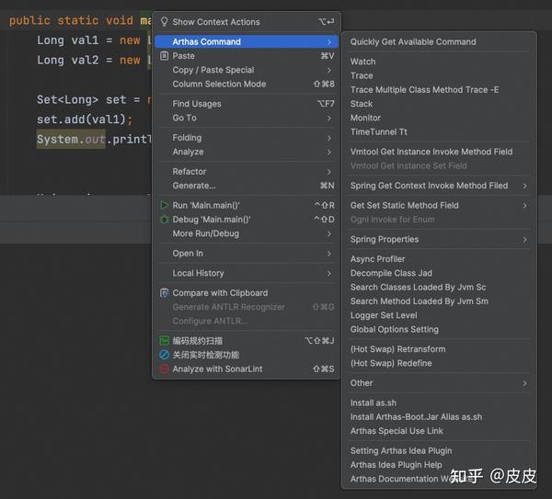Expand the Other submenu arrow

tap(525, 383)
